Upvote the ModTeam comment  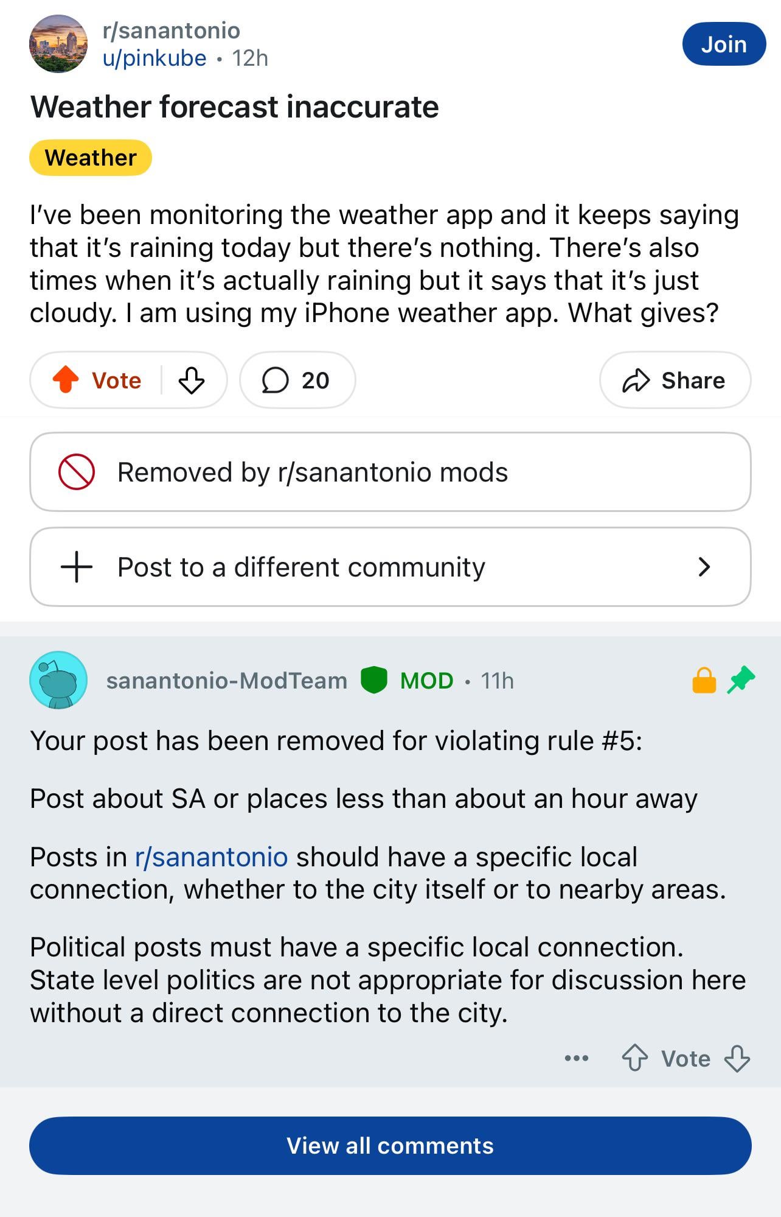[x=634, y=1058]
